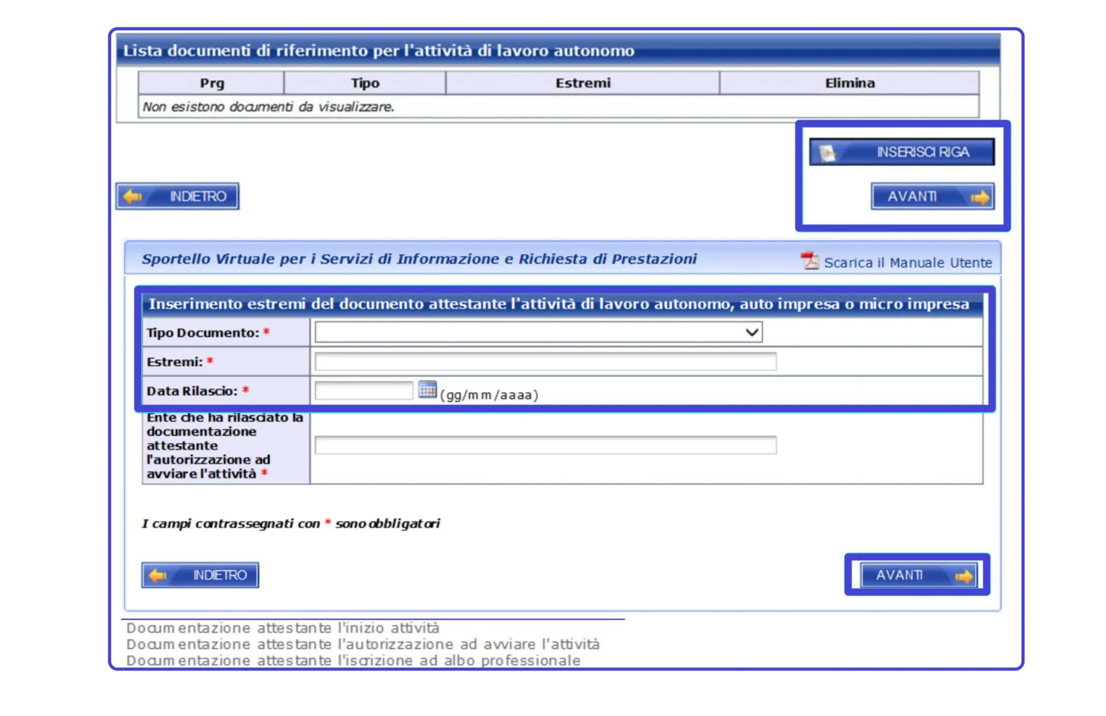Click the PDF icon beside Manuale Utente
Viewport: 1106px width, 716px height.
point(810,261)
